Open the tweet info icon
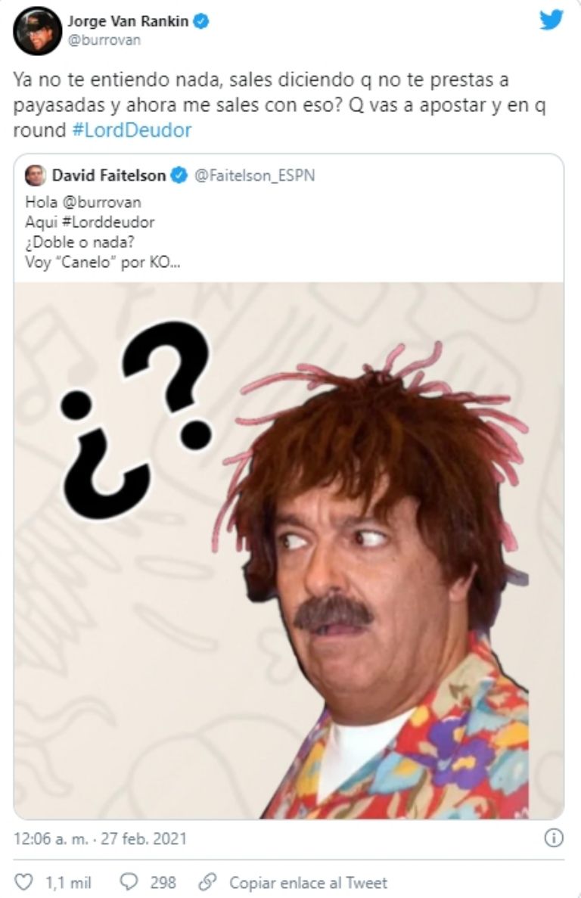The height and width of the screenshot is (898, 581). tap(554, 838)
